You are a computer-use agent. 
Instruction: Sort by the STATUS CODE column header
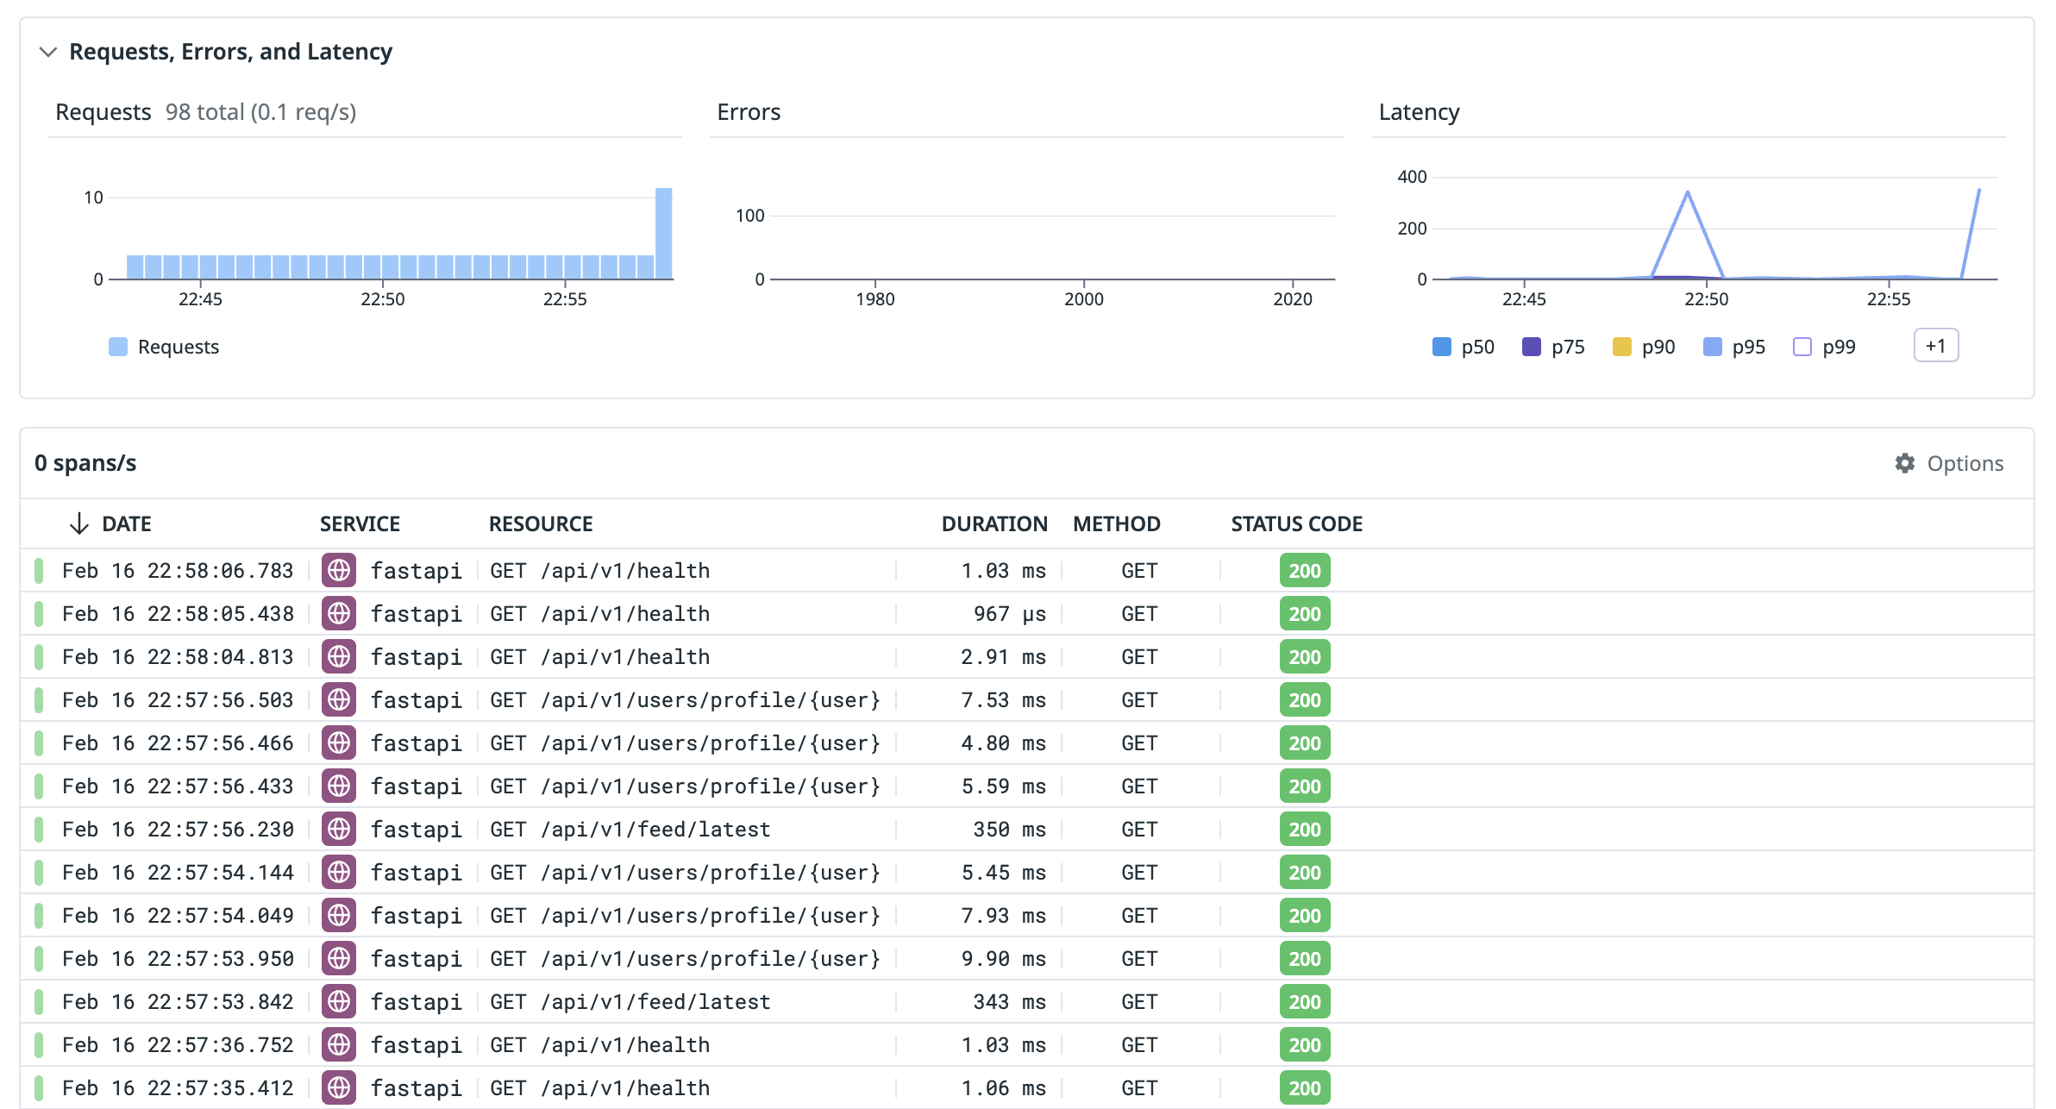[1295, 523]
